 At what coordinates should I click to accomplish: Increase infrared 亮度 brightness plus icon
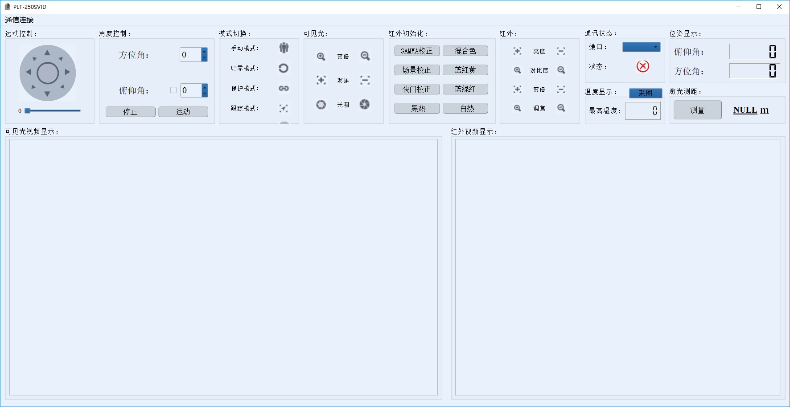tap(517, 51)
